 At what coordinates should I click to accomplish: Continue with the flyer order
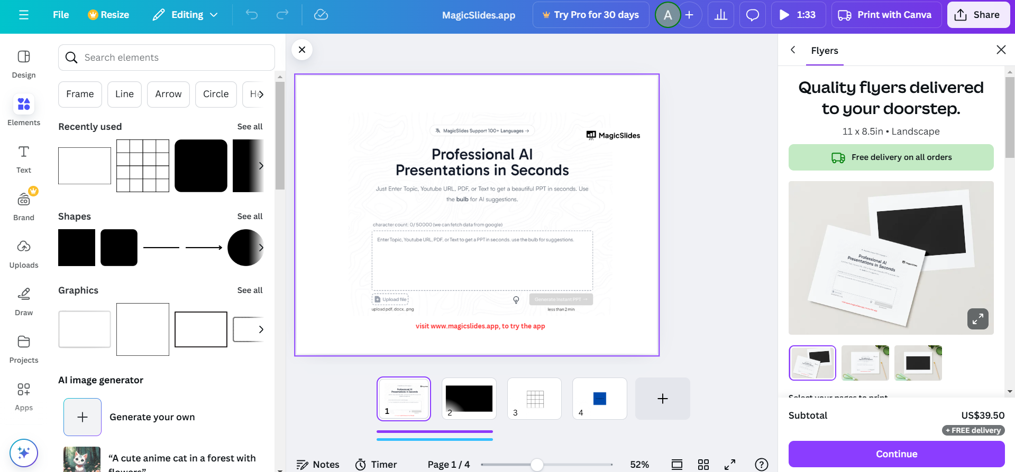tap(897, 454)
